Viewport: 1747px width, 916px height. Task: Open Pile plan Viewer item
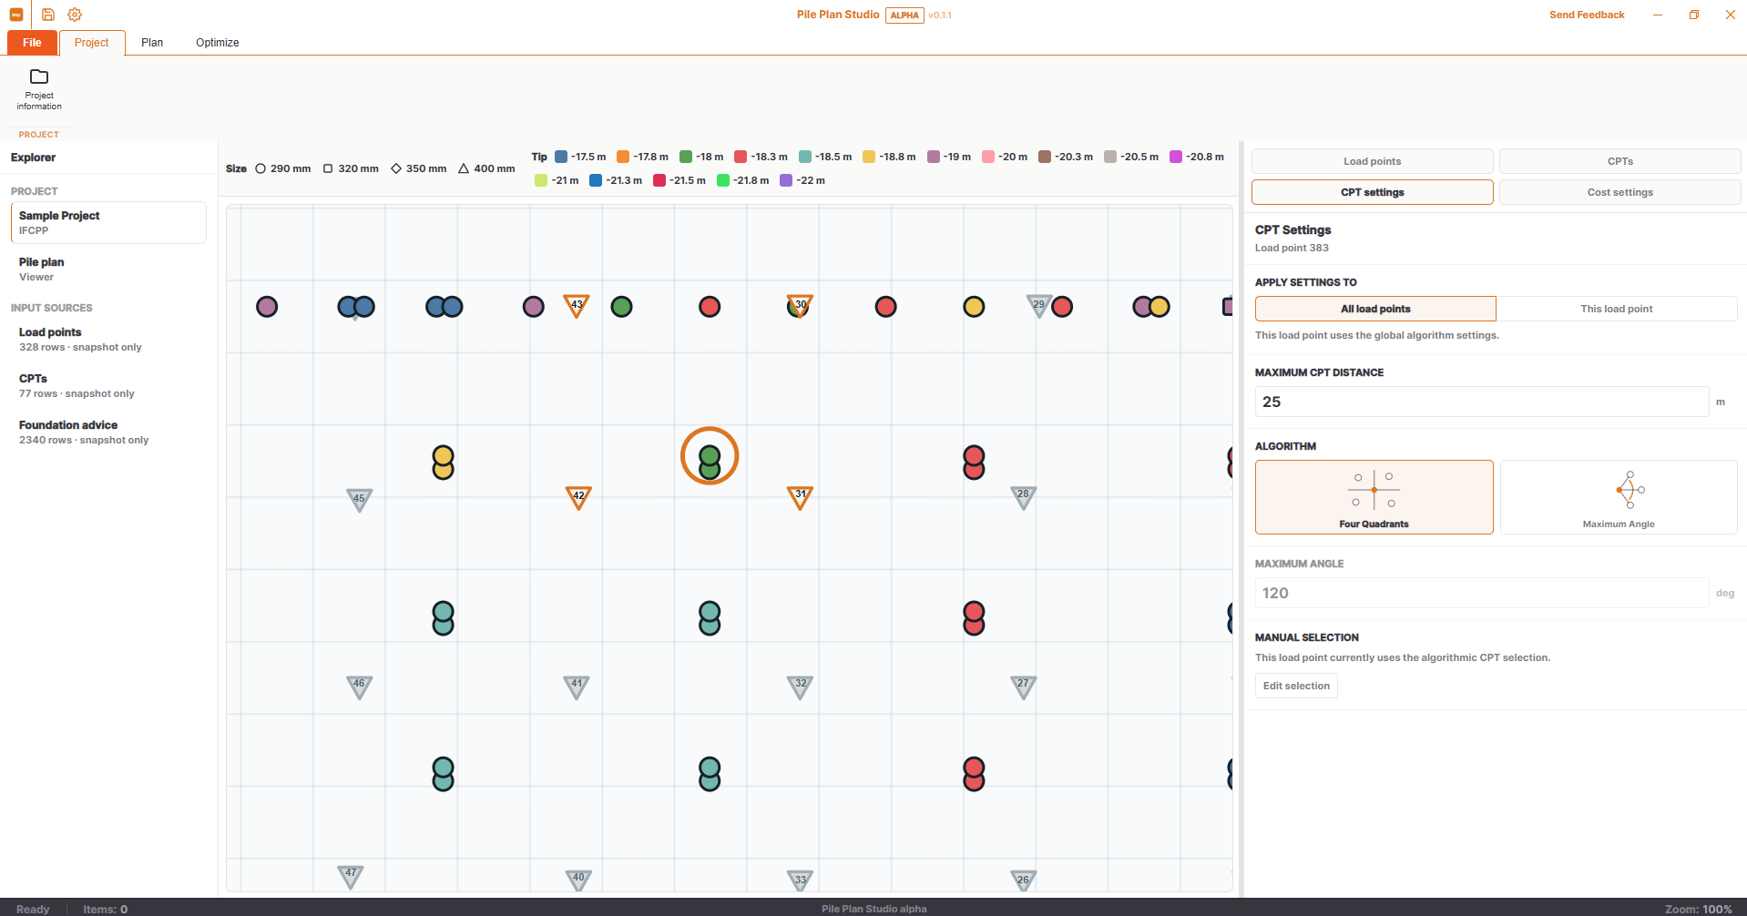[108, 269]
